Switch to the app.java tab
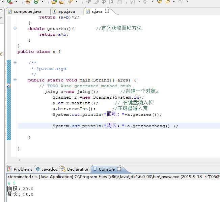 coord(66,11)
